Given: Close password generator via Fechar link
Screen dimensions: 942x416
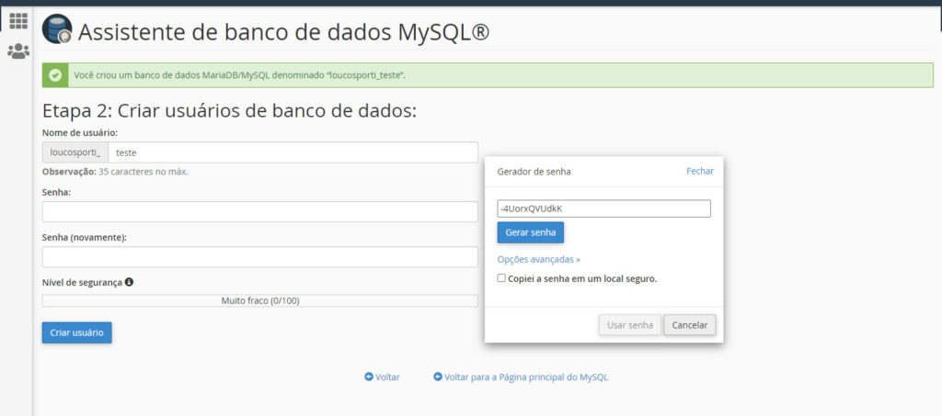Looking at the screenshot, I should (699, 171).
